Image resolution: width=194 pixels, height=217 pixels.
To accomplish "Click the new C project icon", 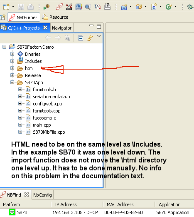I will click(x=124, y=7).
